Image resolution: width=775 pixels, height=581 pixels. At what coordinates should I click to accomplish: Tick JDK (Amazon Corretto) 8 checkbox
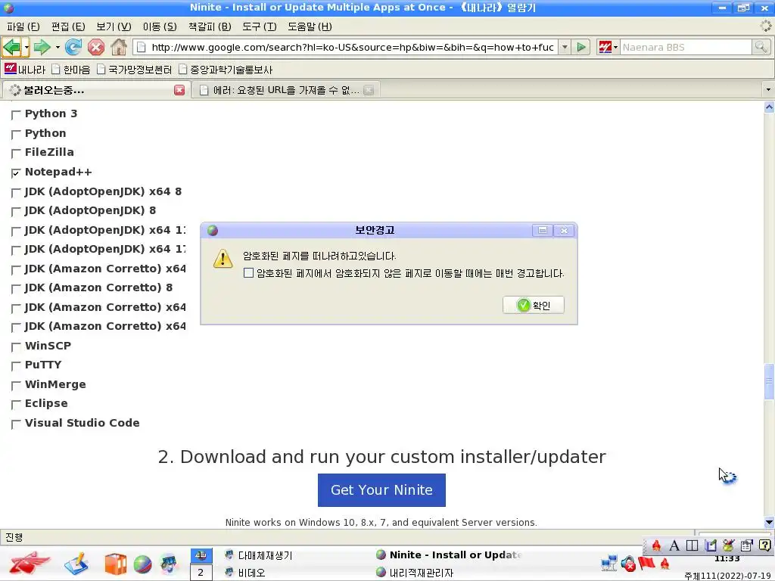coord(16,288)
